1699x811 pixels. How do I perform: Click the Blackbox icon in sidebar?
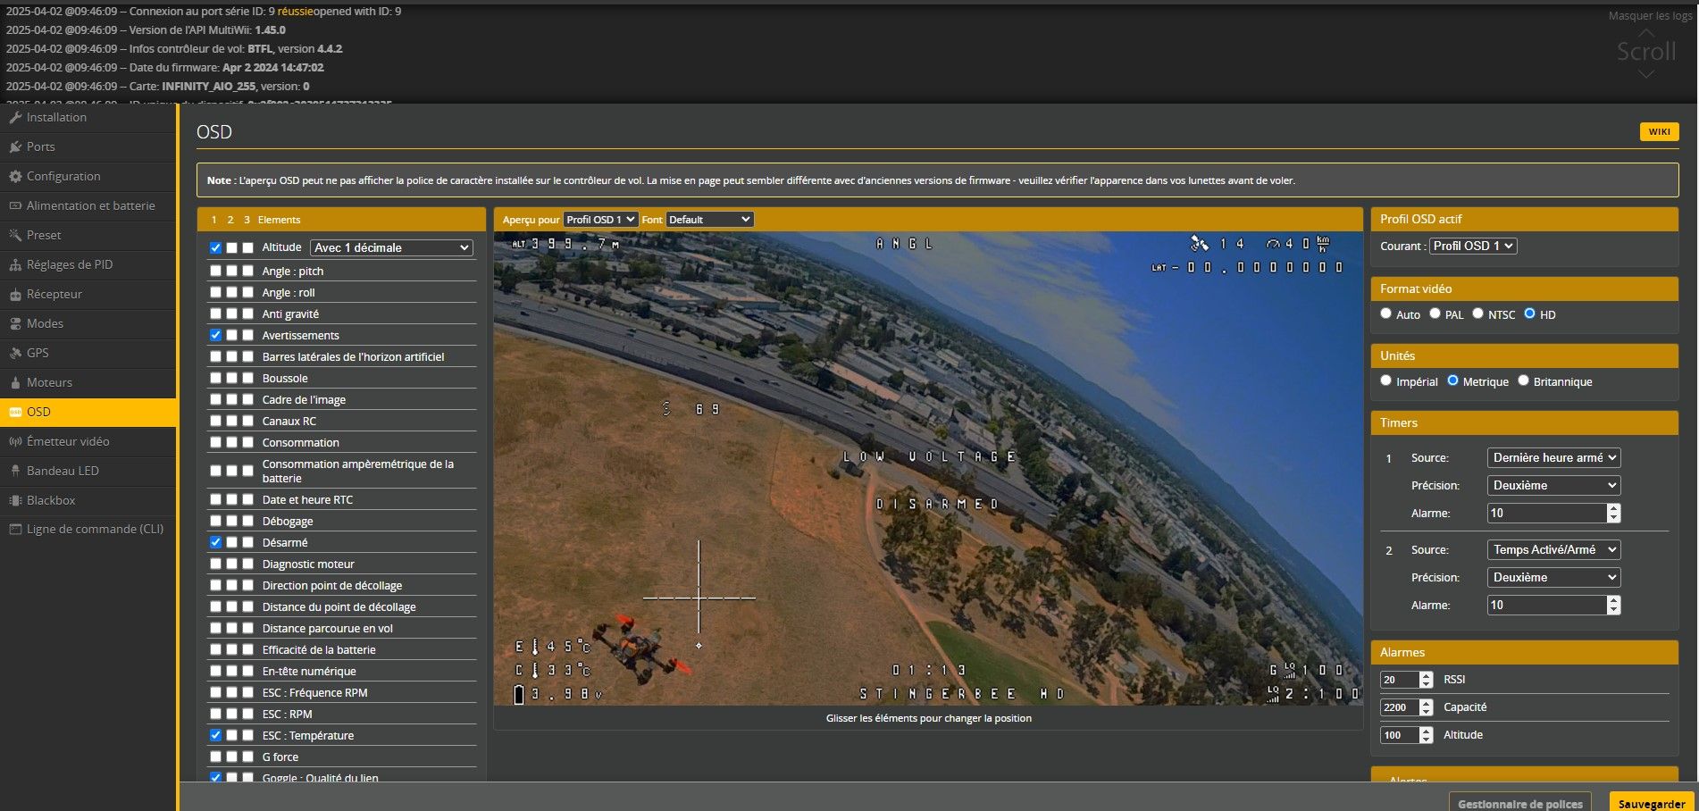point(15,500)
